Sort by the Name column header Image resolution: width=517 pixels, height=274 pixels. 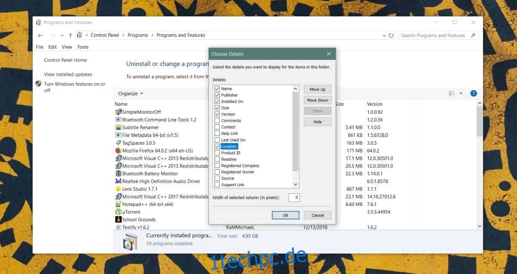click(x=121, y=104)
